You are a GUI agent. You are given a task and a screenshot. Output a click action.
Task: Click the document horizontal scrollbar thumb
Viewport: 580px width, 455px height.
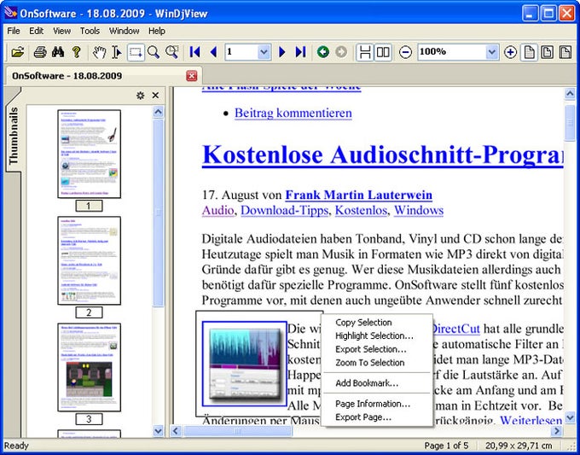pos(237,431)
